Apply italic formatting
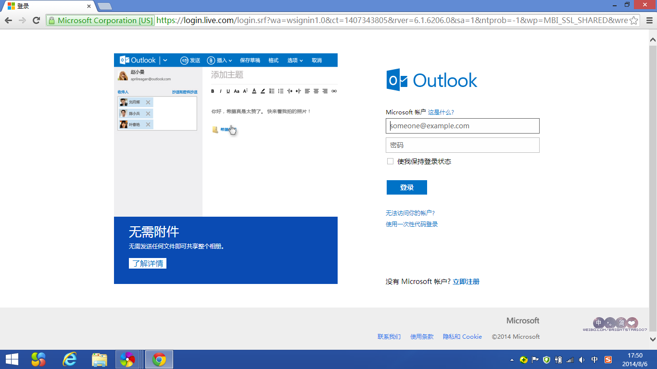This screenshot has height=369, width=657. (221, 91)
